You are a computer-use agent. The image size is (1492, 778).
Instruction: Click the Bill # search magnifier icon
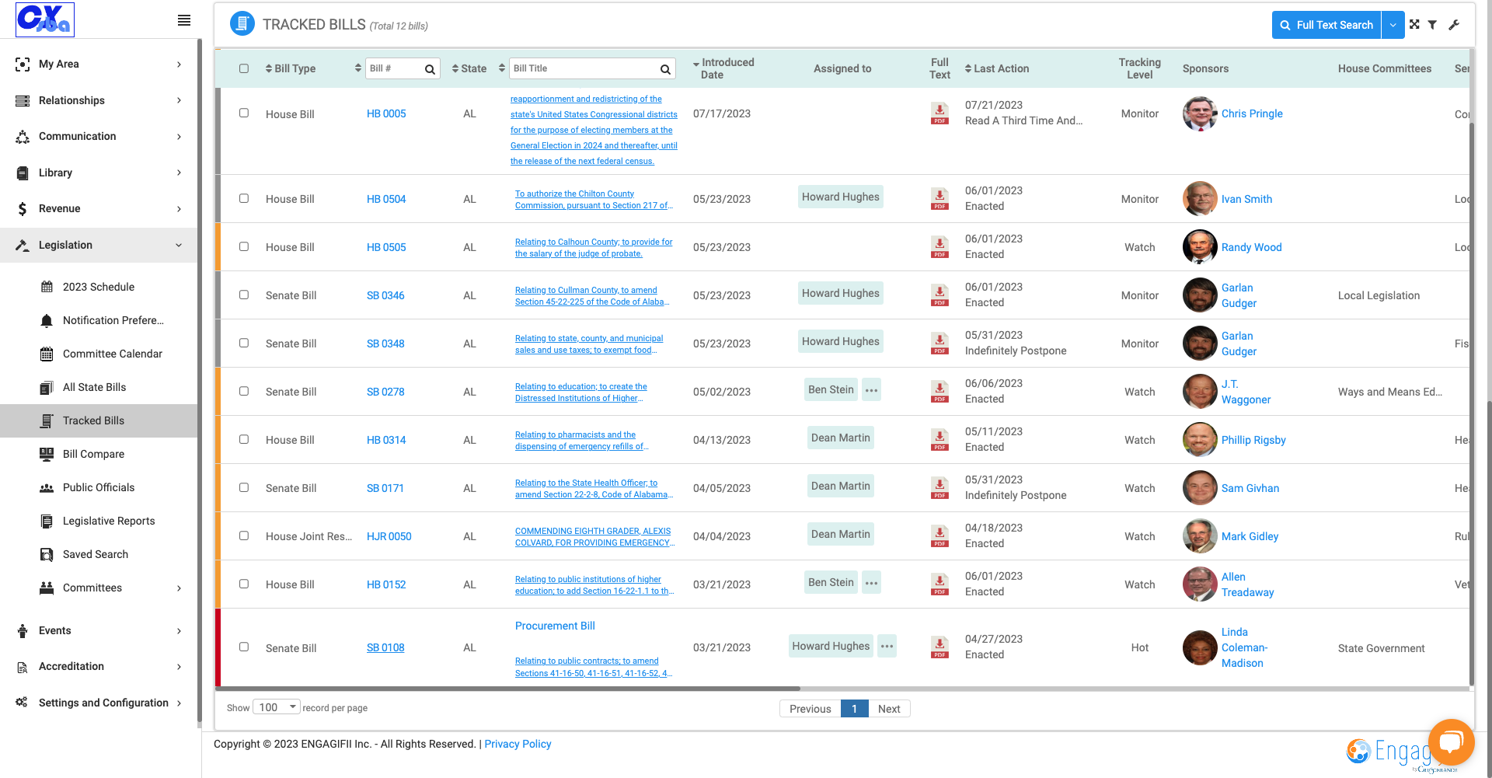[430, 69]
